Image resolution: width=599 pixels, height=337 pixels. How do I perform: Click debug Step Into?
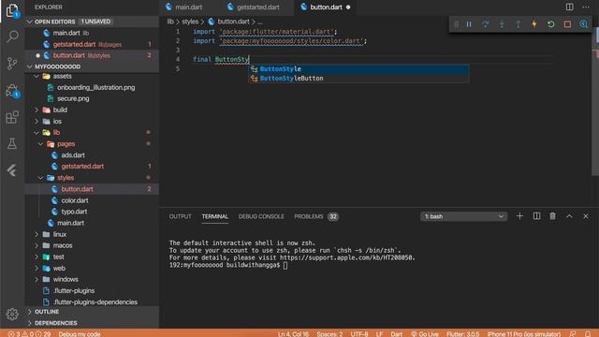[502, 24]
